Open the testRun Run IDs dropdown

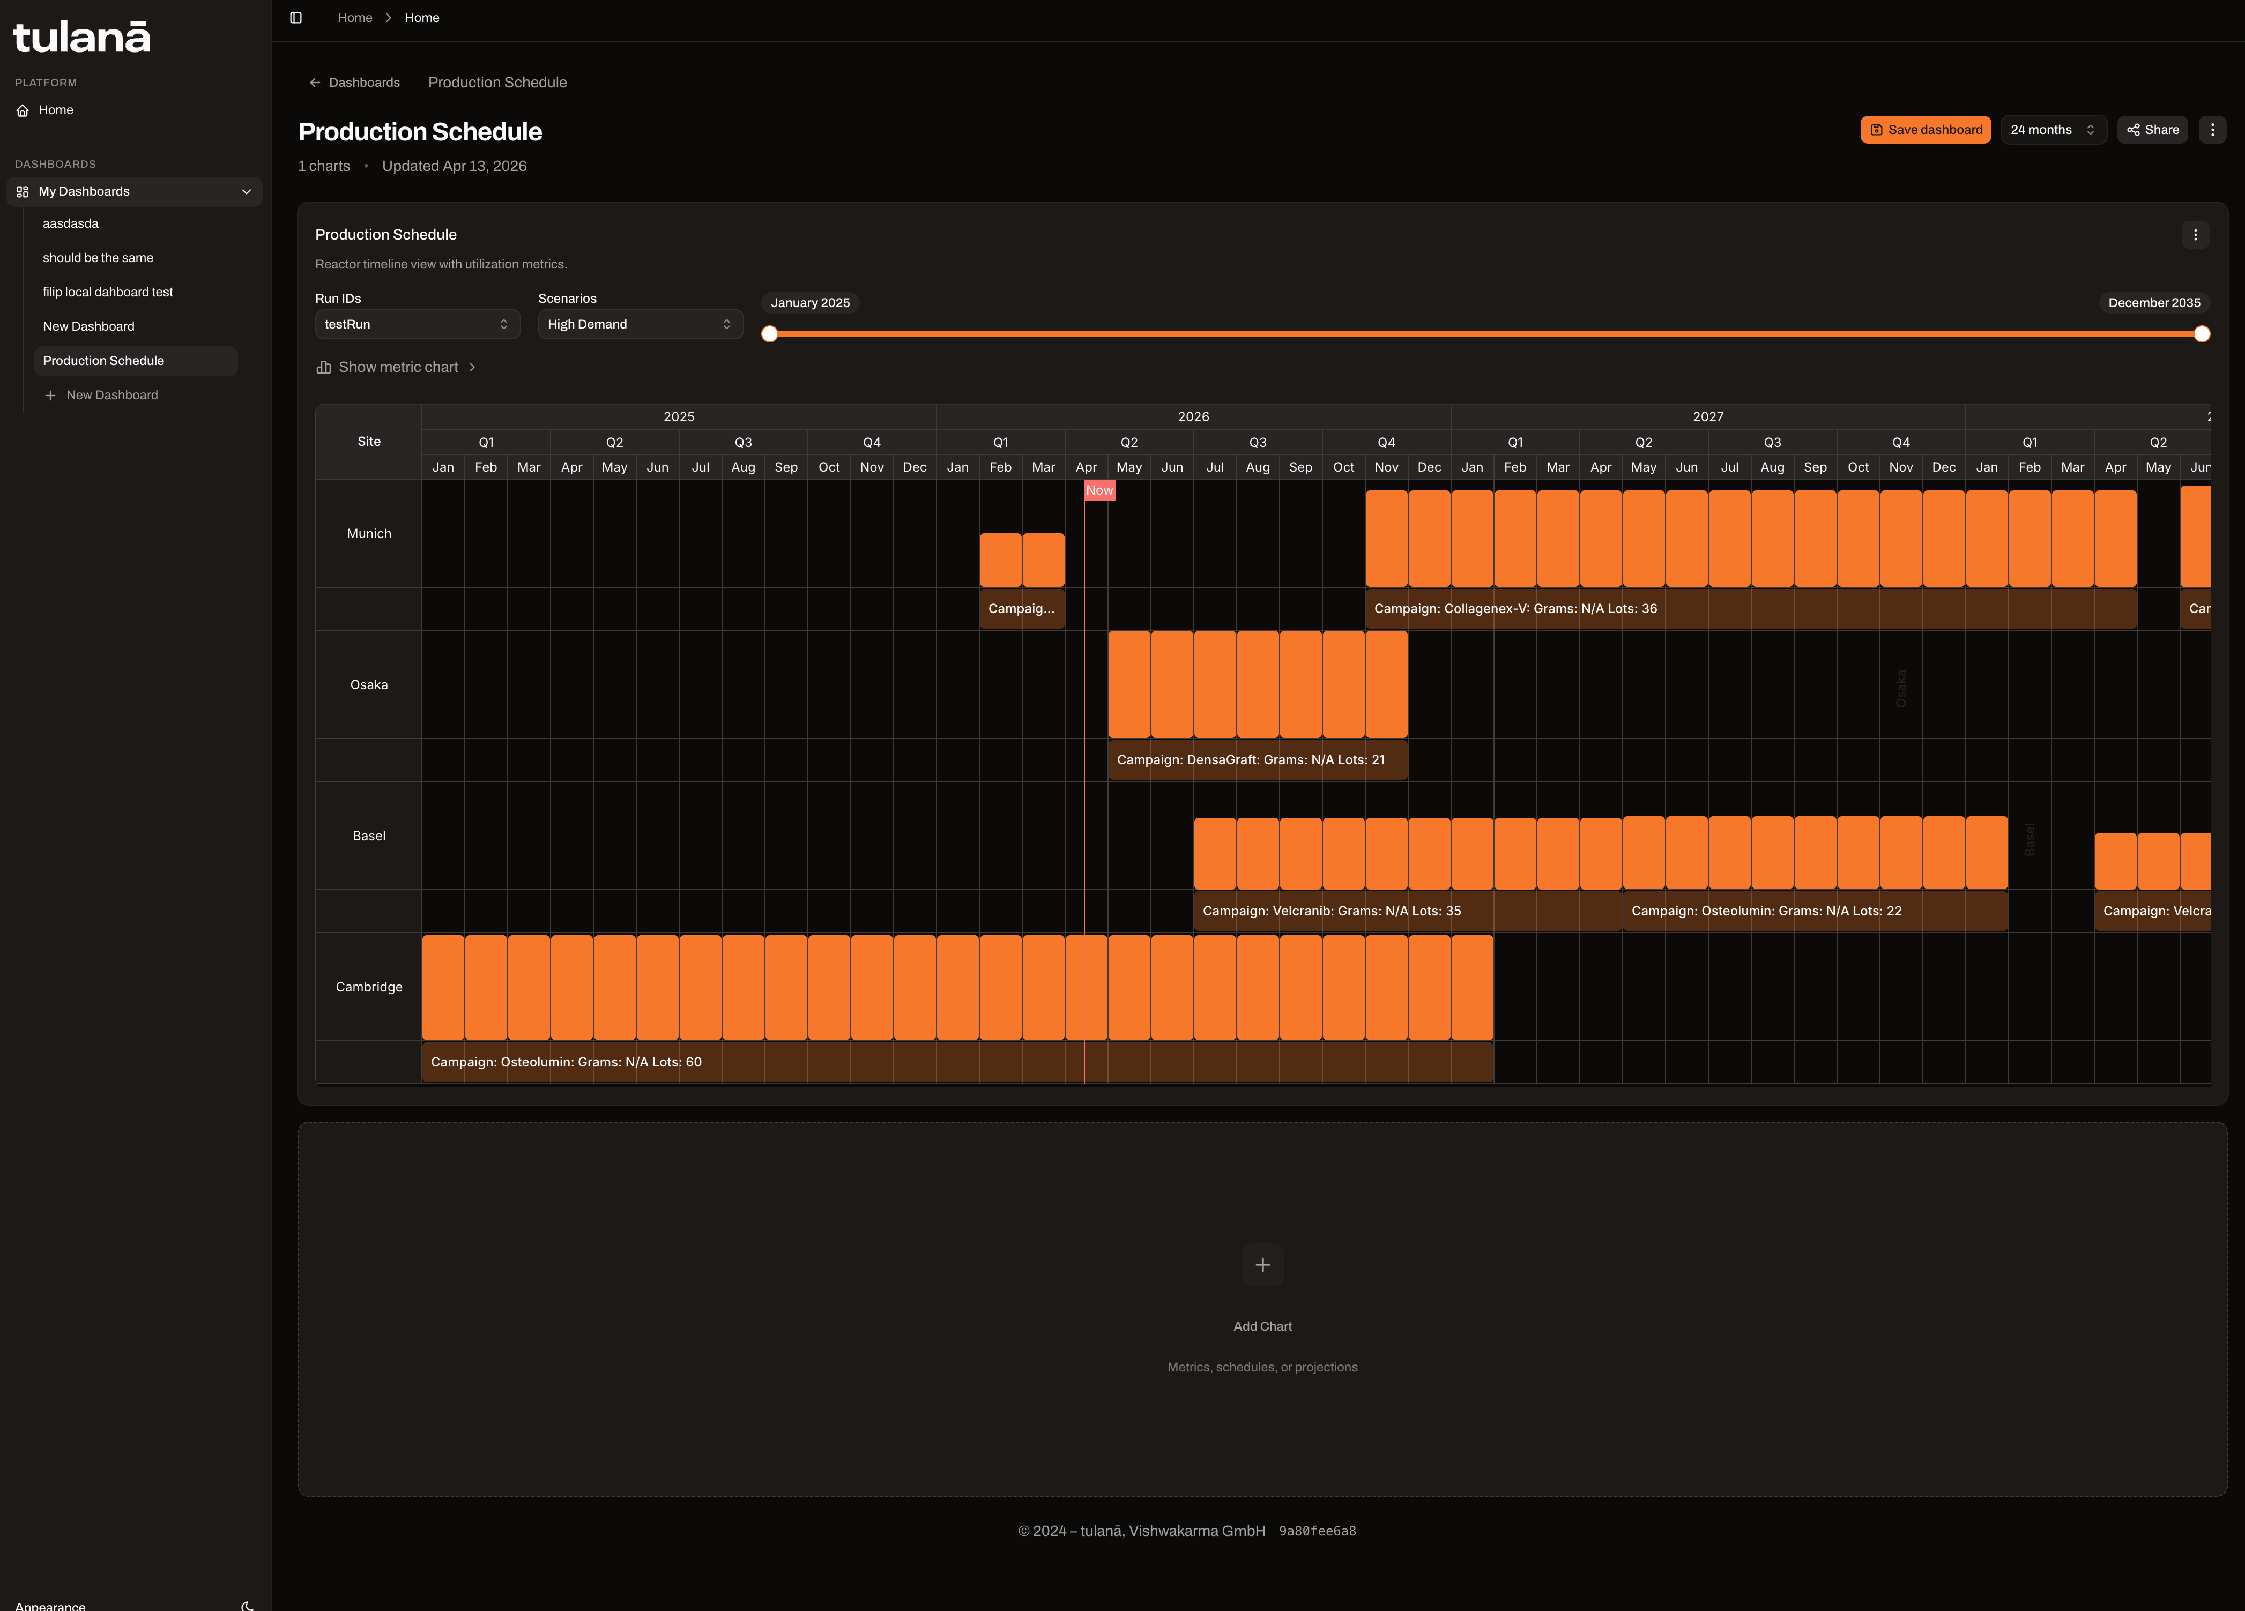(417, 324)
